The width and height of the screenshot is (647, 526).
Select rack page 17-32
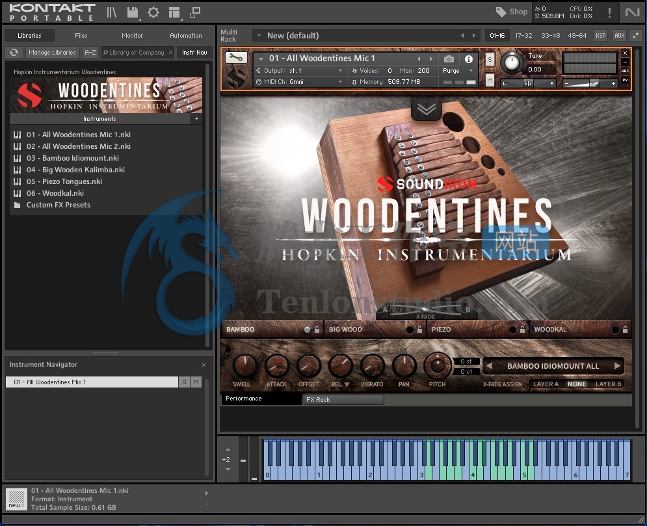[523, 36]
